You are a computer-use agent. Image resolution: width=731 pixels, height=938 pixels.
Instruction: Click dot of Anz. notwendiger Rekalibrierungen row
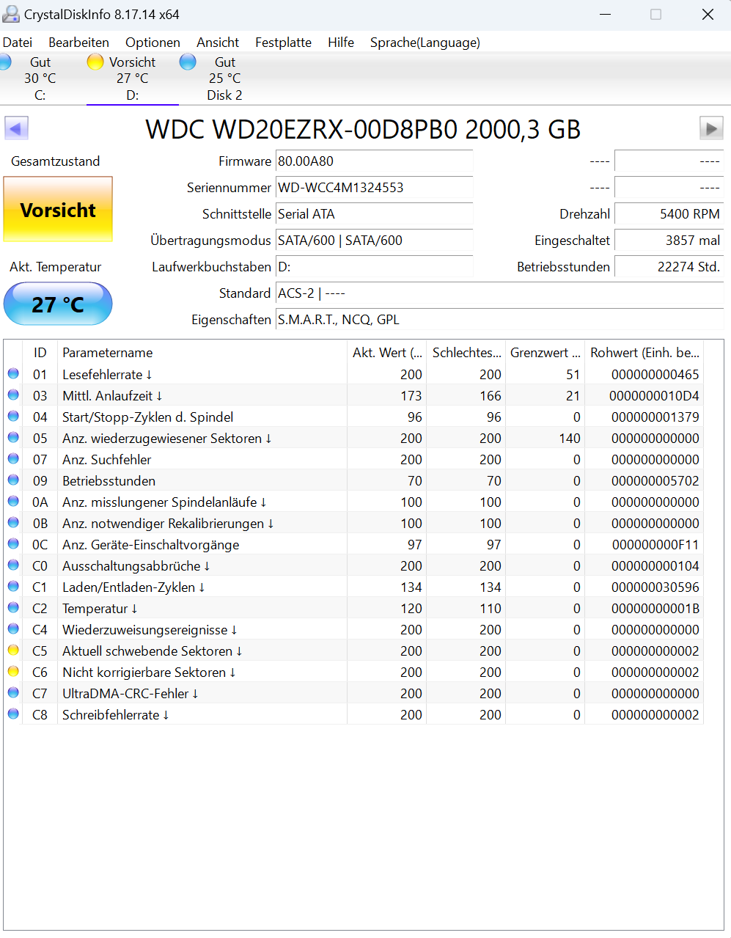coord(13,522)
